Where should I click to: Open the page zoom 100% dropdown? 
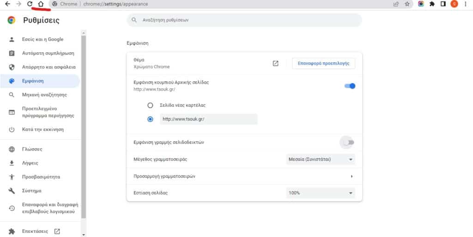click(321, 193)
